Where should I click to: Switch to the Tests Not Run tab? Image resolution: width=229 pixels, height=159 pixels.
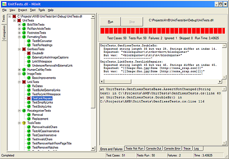134,148
